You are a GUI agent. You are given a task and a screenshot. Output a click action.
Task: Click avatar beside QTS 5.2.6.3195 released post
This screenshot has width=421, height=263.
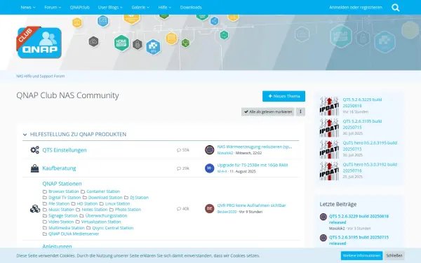323,238
